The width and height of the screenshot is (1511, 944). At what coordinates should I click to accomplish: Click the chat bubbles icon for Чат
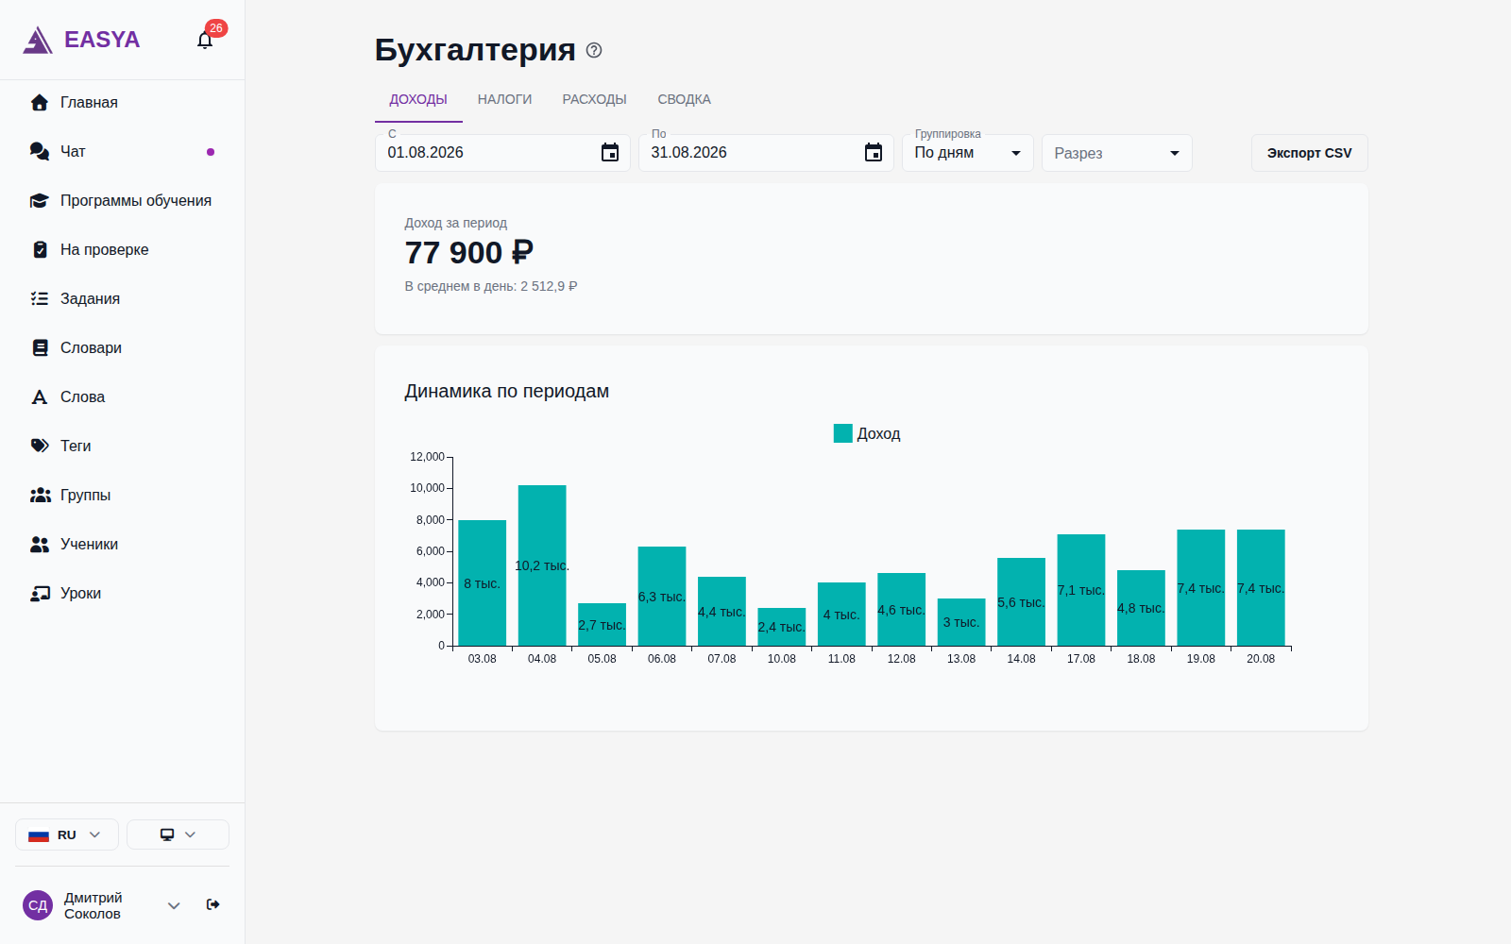tap(40, 151)
